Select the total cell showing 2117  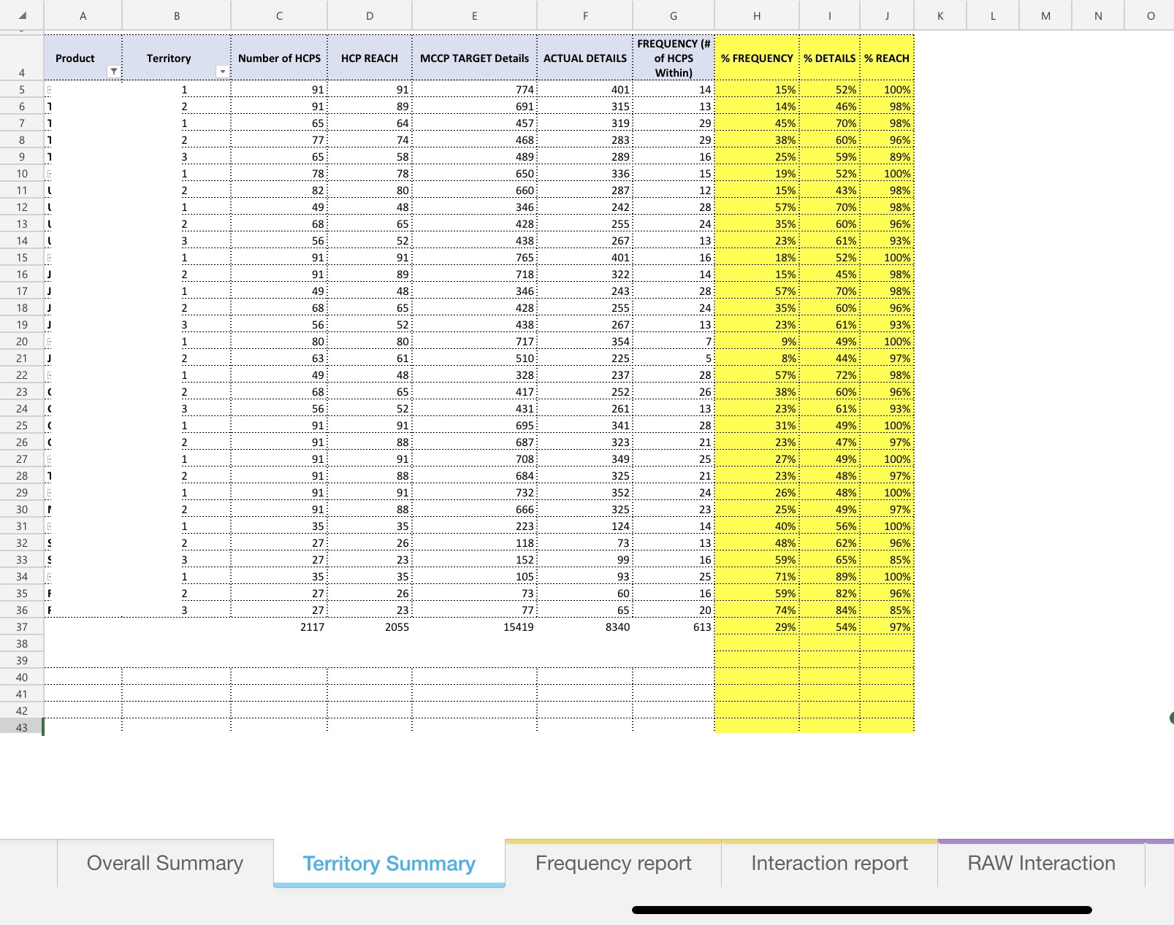tap(279, 627)
